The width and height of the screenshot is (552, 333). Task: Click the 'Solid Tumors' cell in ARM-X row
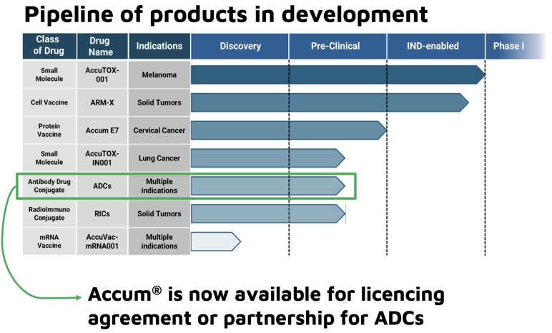coord(159,102)
